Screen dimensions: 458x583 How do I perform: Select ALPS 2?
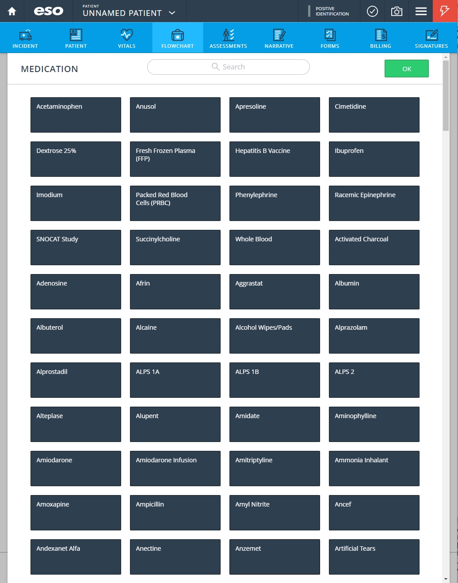click(374, 380)
